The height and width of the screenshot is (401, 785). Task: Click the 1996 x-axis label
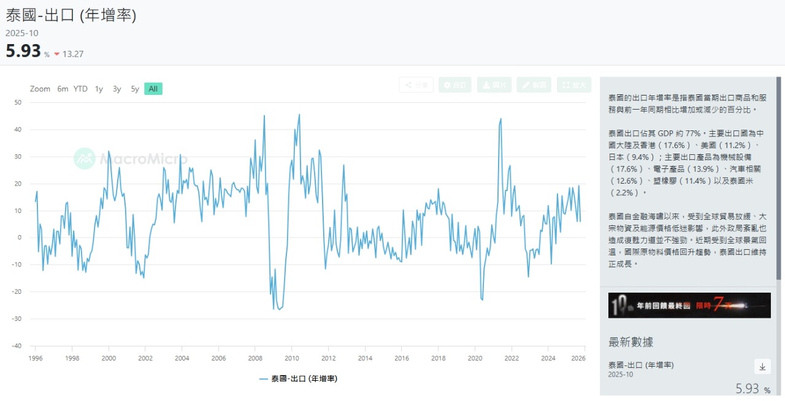(35, 358)
